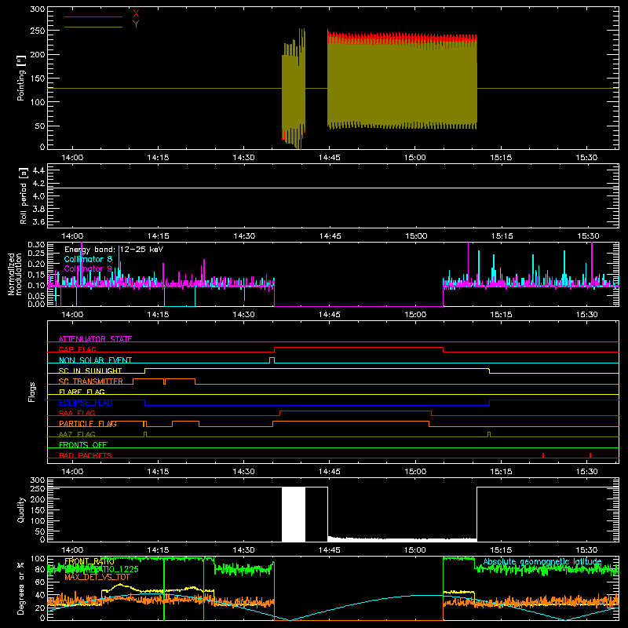Click the 200 tick on the Quality axis
This screenshot has width=628, height=628.
tap(38, 499)
